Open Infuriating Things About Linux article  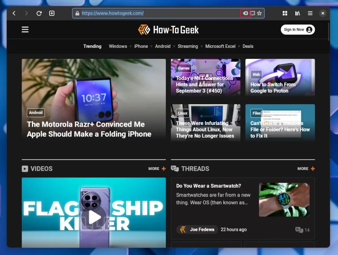click(x=205, y=130)
